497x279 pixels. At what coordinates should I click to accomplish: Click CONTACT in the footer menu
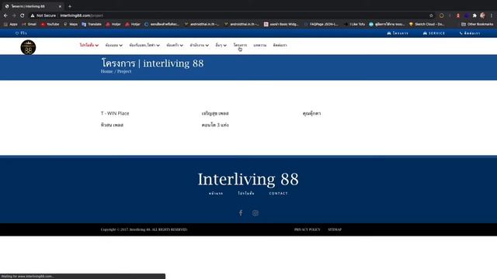pyautogui.click(x=278, y=193)
